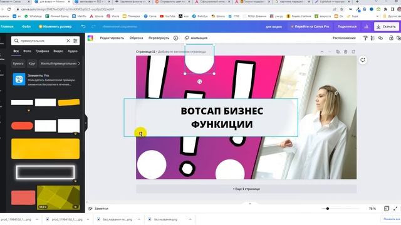Open the Элементы Pro promo item
Image resolution: width=401 pixels, height=225 pixels.
click(46, 79)
